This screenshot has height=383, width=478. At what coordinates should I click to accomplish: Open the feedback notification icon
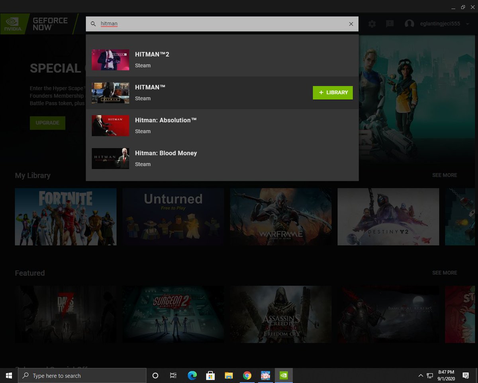390,24
